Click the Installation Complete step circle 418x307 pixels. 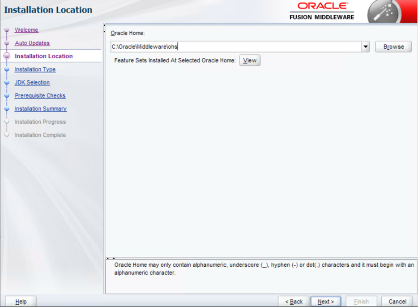(x=6, y=135)
